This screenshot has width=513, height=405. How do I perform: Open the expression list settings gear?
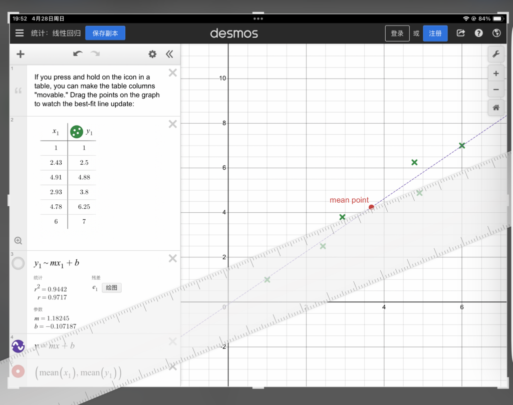[x=152, y=54]
